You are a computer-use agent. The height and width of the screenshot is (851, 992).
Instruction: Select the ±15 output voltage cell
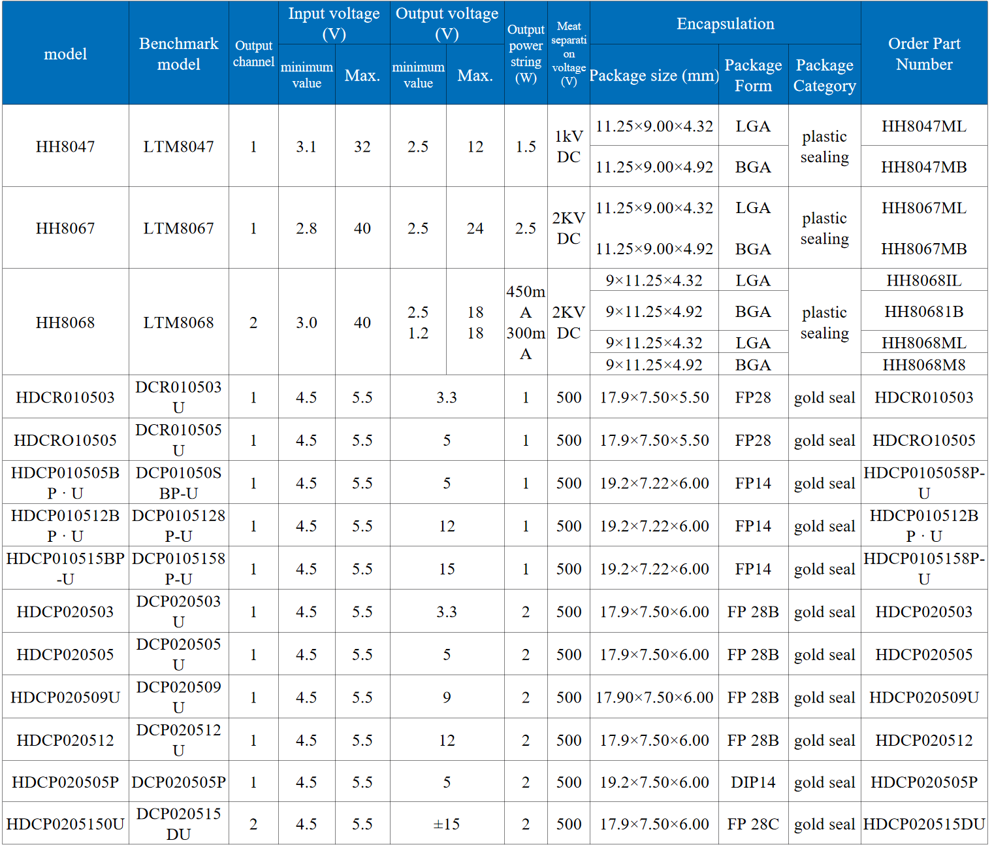(447, 824)
